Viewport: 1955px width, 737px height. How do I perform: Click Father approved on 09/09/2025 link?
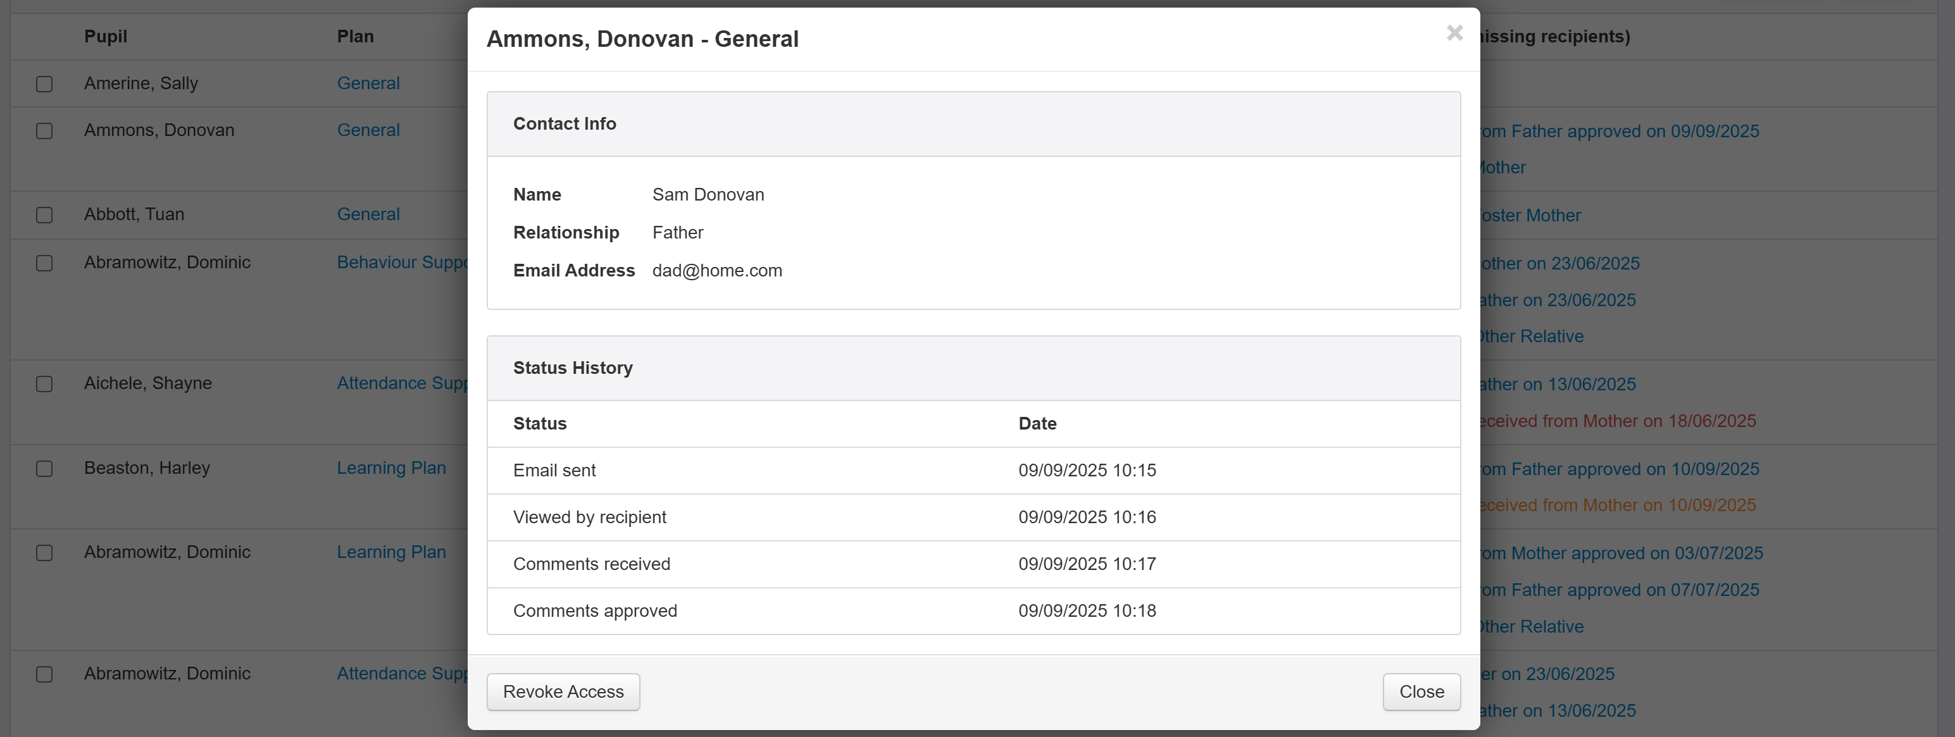[1620, 131]
